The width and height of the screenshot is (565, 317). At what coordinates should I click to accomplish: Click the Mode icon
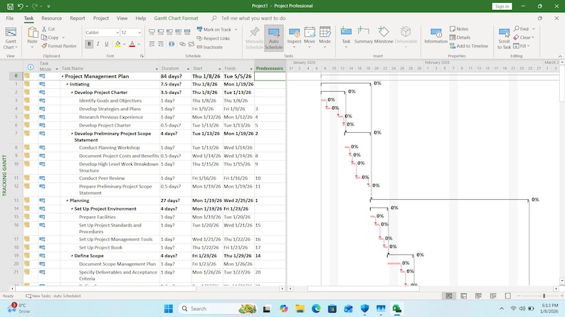pyautogui.click(x=324, y=33)
